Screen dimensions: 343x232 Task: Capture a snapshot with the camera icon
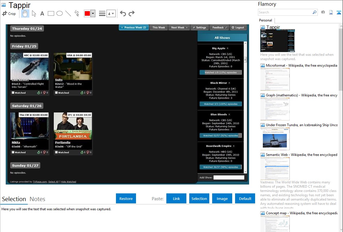click(x=323, y=12)
